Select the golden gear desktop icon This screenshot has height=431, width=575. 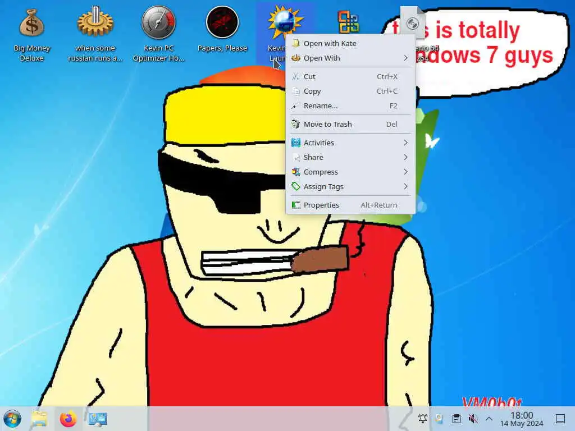95,22
